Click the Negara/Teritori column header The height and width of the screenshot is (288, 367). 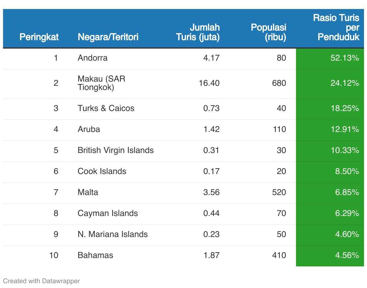(x=108, y=37)
